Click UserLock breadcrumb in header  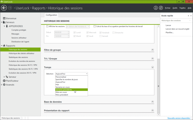click(23, 8)
